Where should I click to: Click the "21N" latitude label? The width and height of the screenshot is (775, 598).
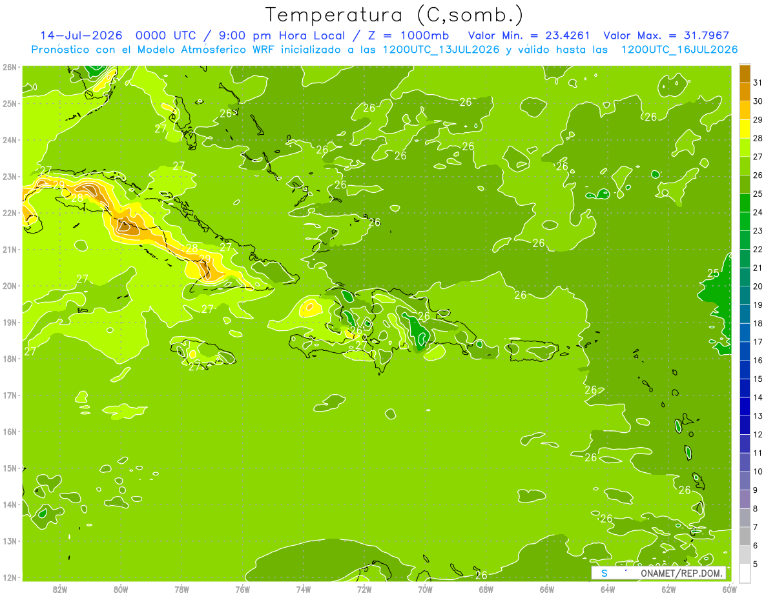pos(10,250)
